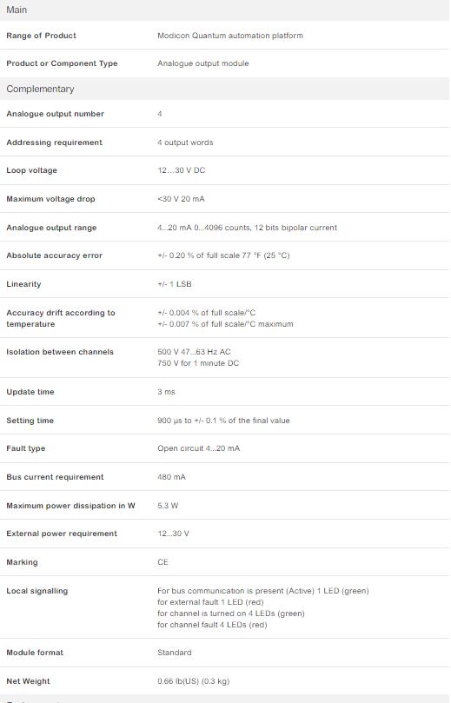This screenshot has width=451, height=703.
Task: Select the Bus current requirement 480 mA value
Action: pyautogui.click(x=171, y=477)
